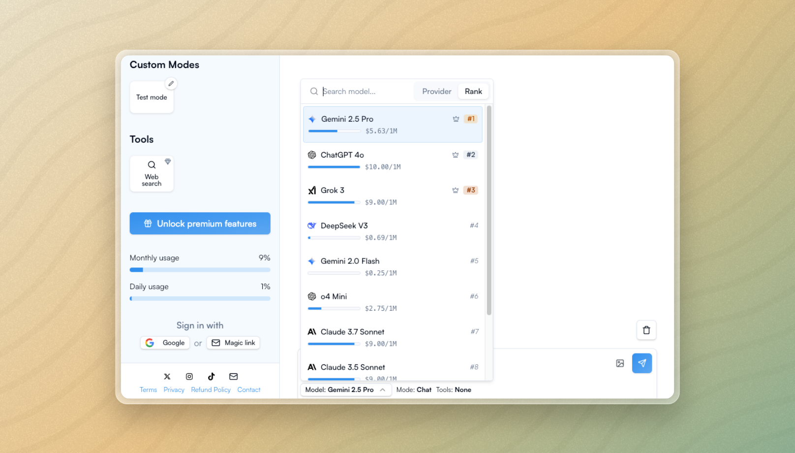This screenshot has height=453, width=795.
Task: Open the Contact link
Action: (x=249, y=389)
